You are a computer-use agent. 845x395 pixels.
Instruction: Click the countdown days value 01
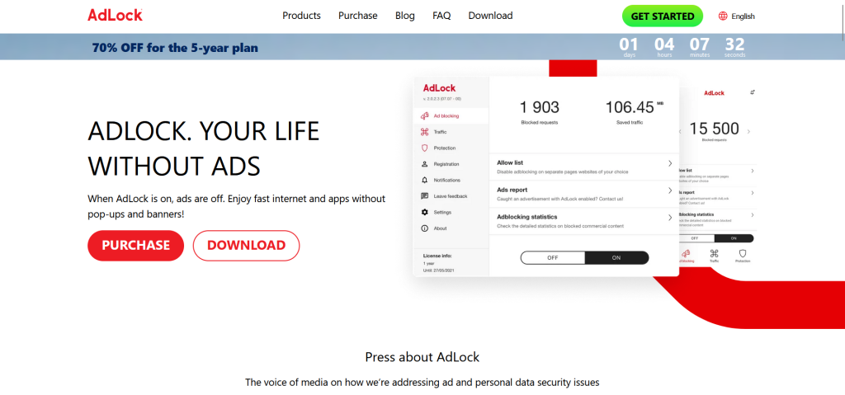628,45
